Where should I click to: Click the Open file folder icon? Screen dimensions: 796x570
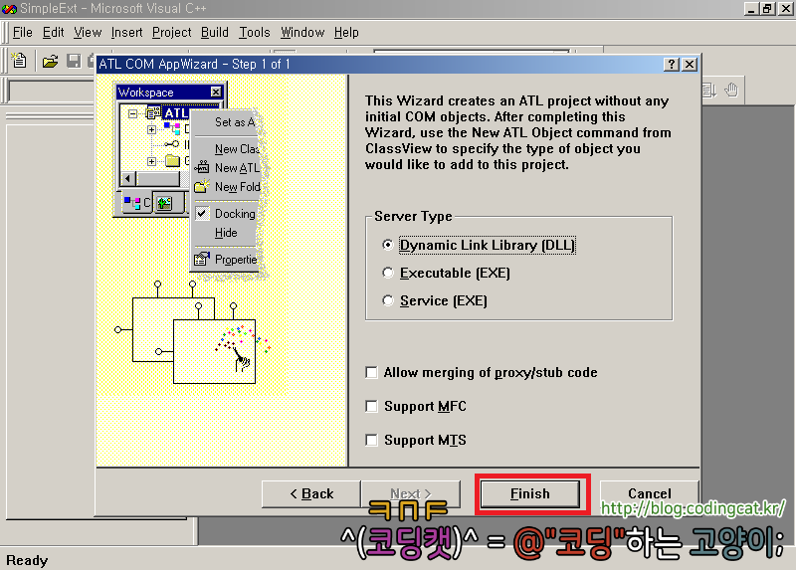[x=50, y=62]
